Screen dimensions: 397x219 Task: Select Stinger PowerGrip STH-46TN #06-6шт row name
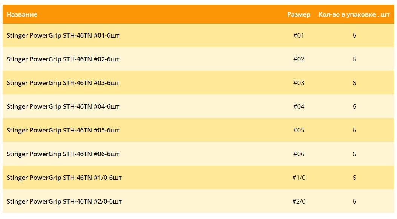point(63,154)
